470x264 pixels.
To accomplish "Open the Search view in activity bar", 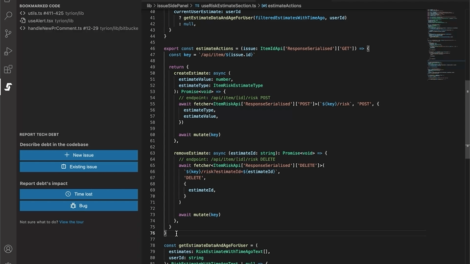I will (8, 16).
